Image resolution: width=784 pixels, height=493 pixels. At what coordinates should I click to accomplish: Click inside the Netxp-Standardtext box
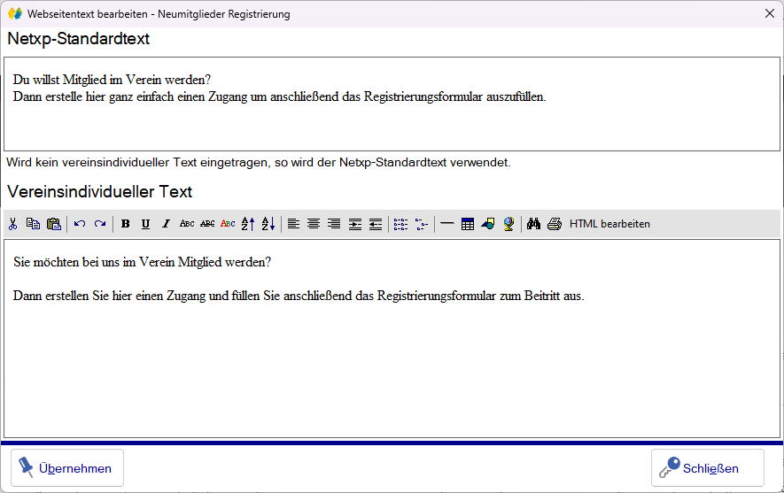(392, 104)
